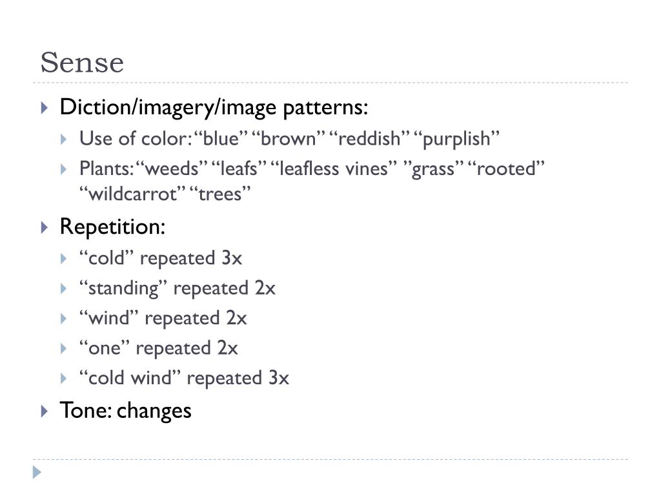Viewport: 661px width, 496px height.
Task: Click the triangle icon in the slide footer
Action: click(37, 472)
